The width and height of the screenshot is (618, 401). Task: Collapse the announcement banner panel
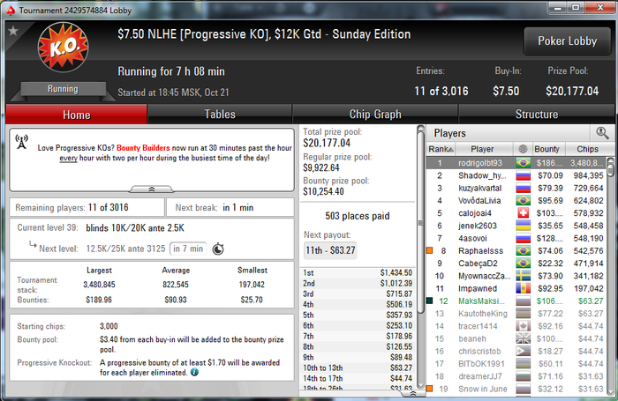152,189
